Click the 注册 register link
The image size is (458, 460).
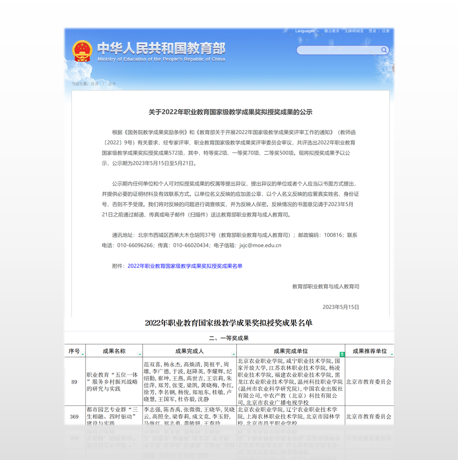(386, 31)
